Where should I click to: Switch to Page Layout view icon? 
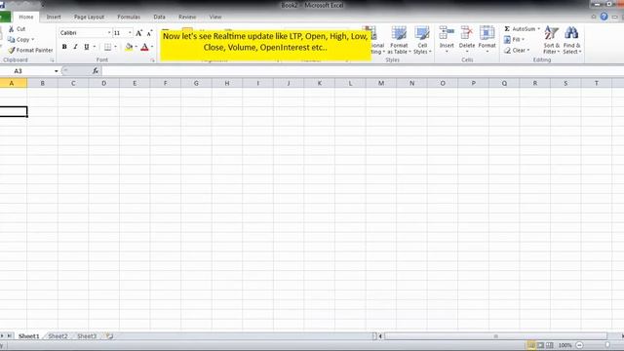(540, 345)
